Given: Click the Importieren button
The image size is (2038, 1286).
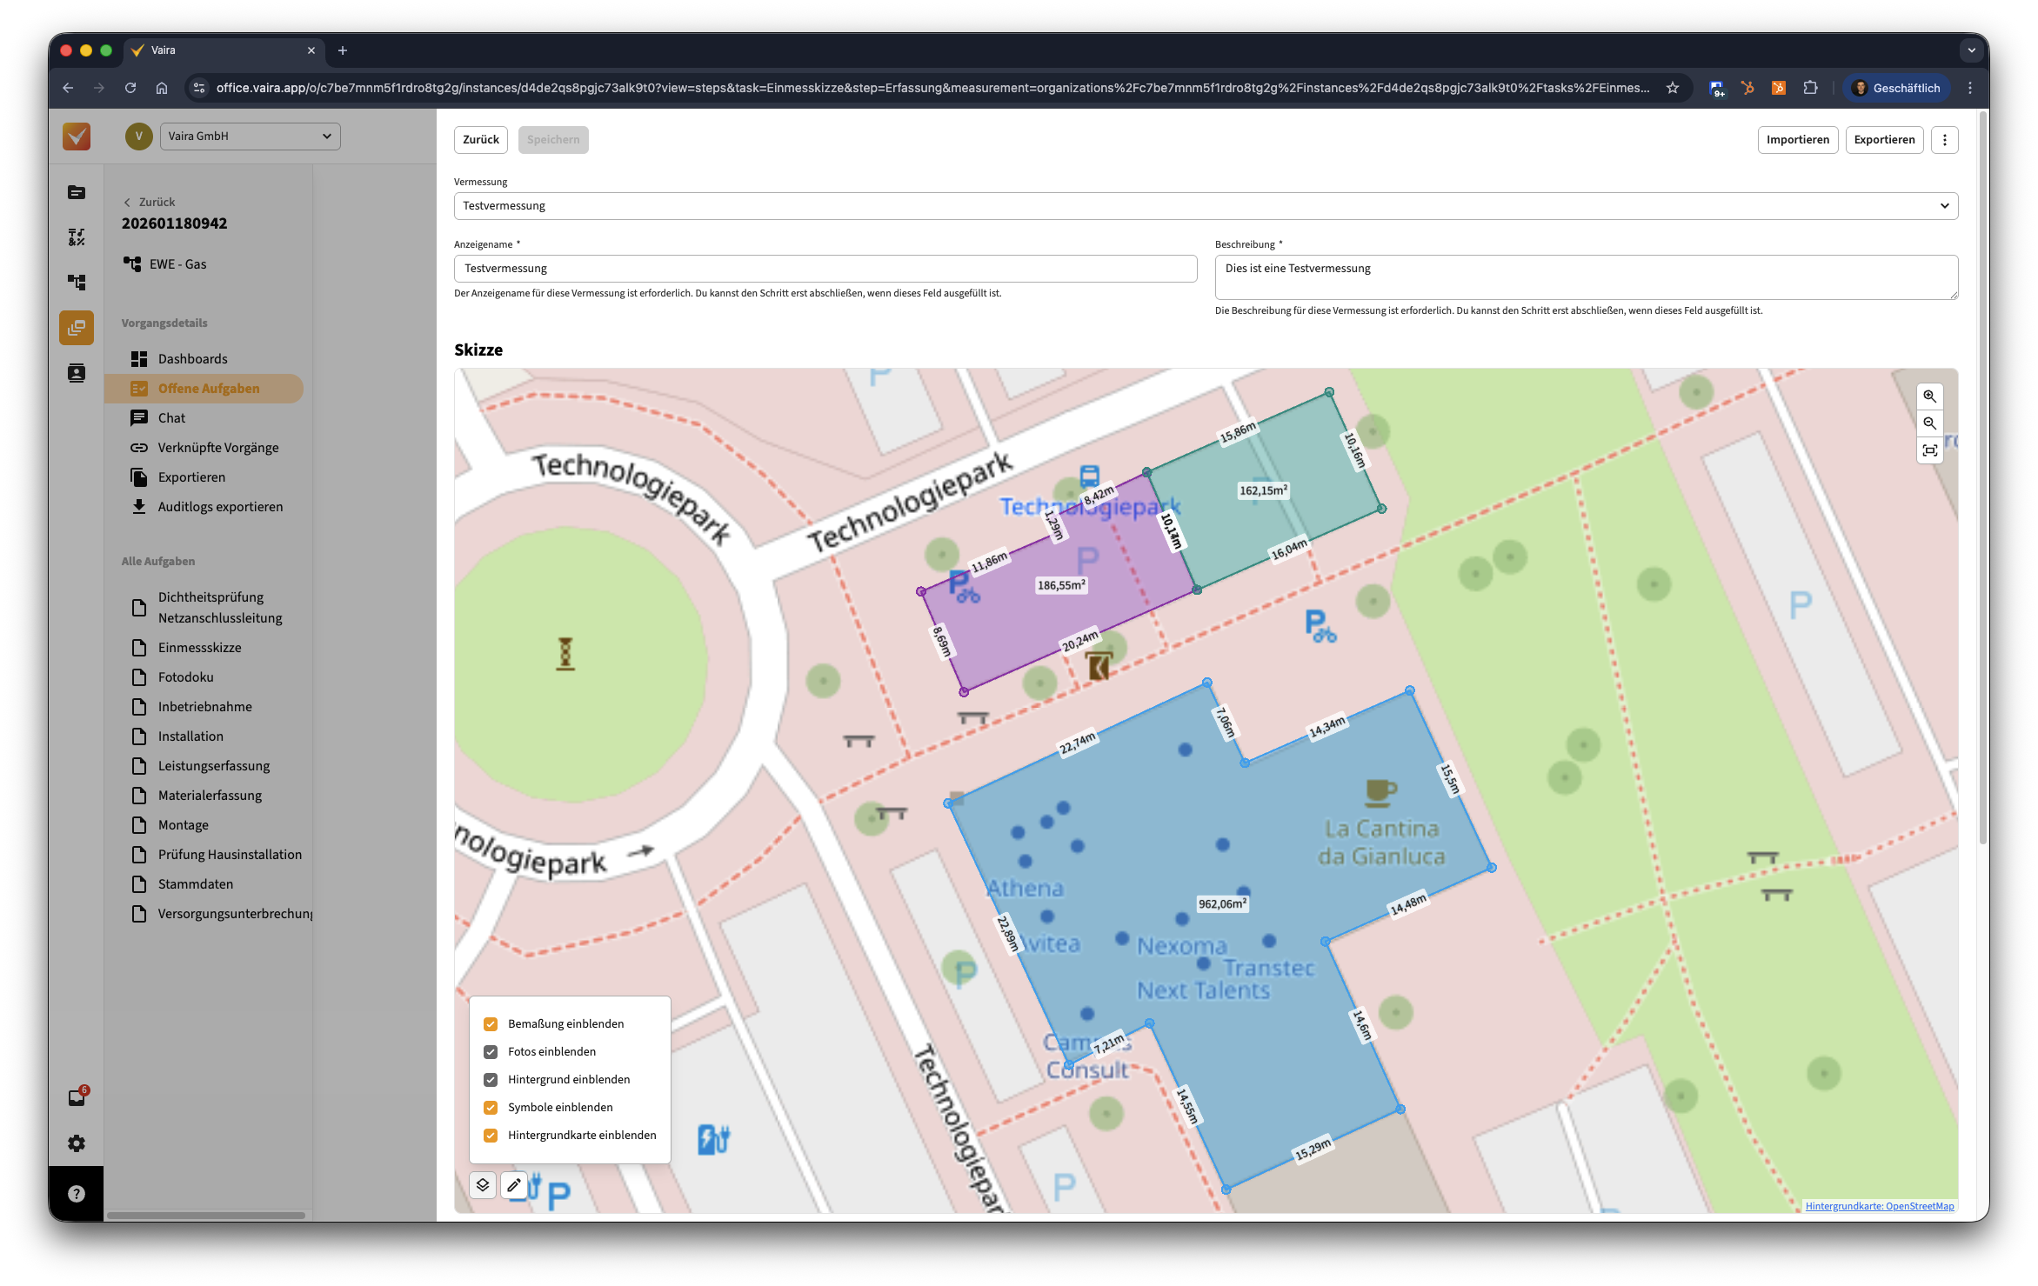Looking at the screenshot, I should (x=1797, y=140).
